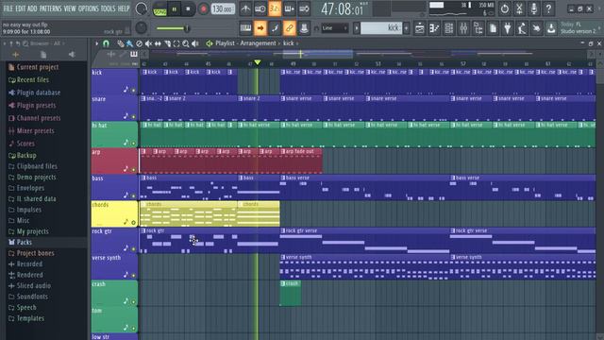Toggle wait for input to start
The height and width of the screenshot is (340, 604).
pyautogui.click(x=260, y=8)
